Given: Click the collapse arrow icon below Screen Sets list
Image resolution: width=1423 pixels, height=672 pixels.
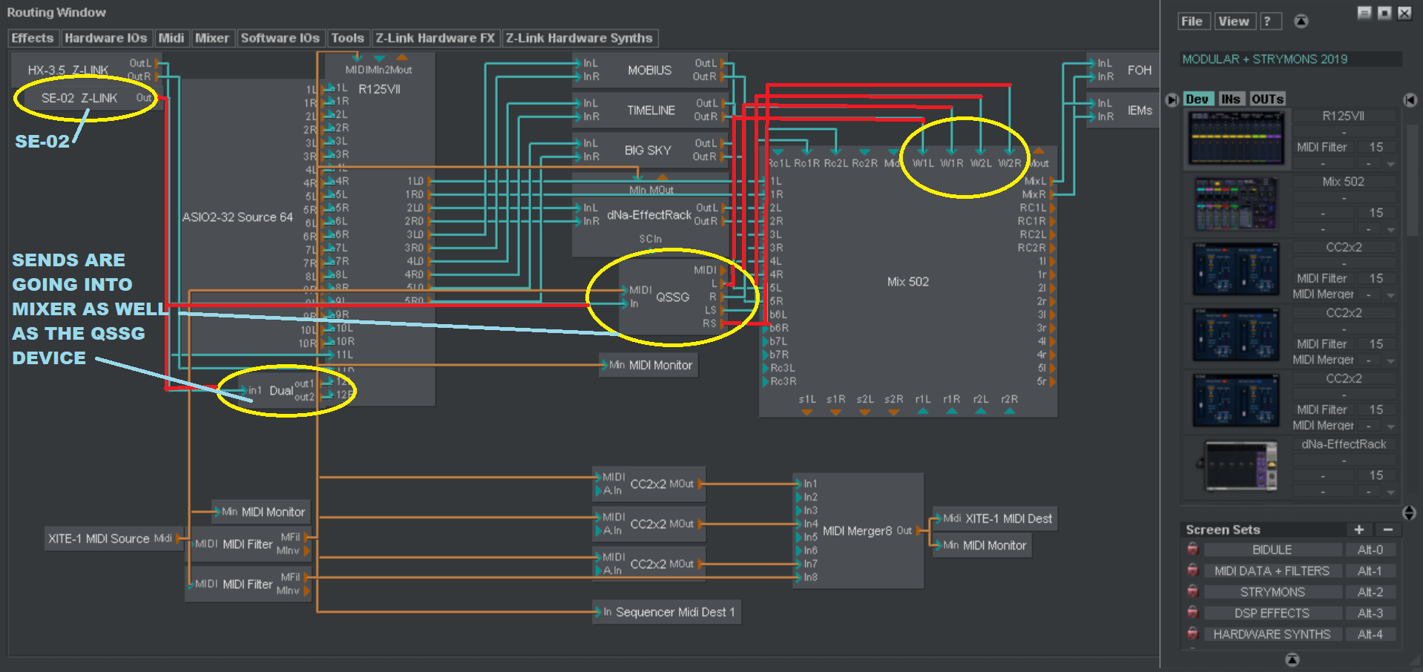Looking at the screenshot, I should (x=1292, y=659).
